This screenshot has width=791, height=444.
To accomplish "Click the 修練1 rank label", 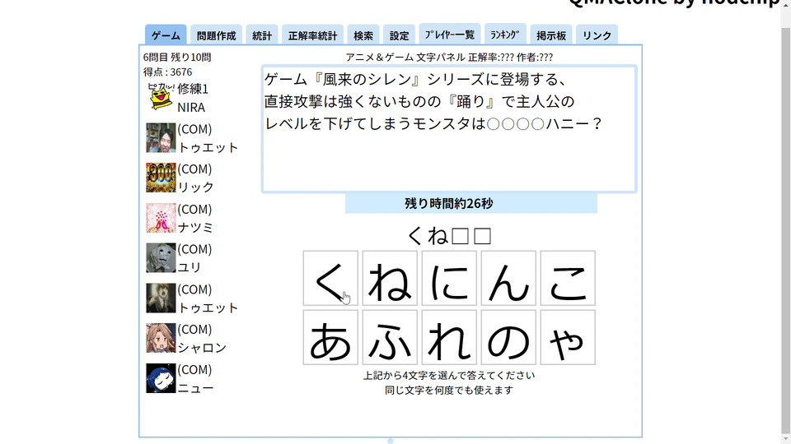I will (x=193, y=89).
